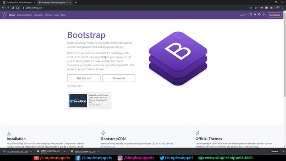Open Expo in navbar
The image size is (286, 161).
57,15
